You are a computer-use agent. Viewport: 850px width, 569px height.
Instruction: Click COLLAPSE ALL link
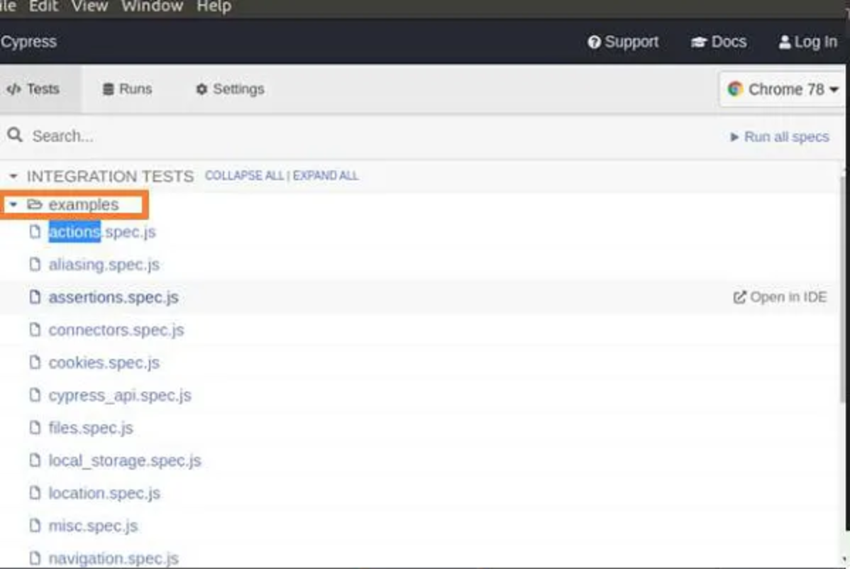244,175
